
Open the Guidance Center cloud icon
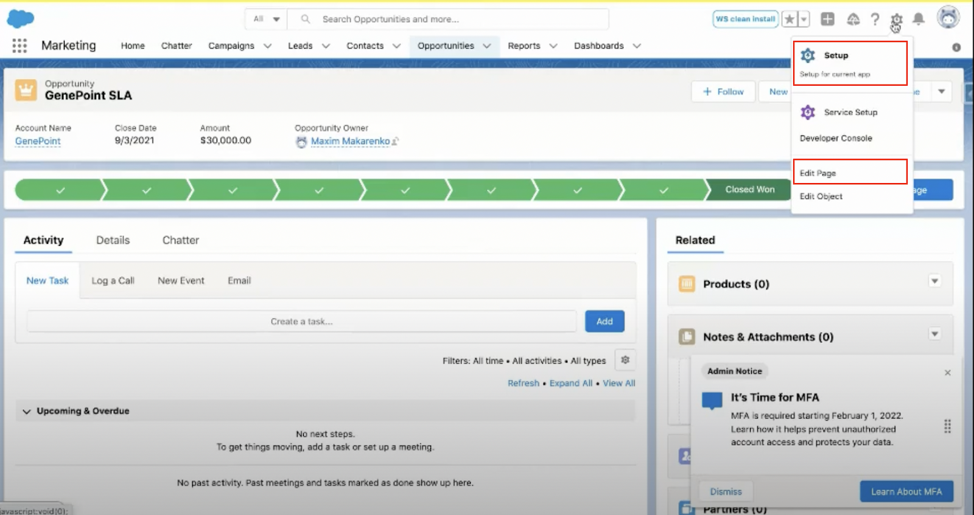[x=853, y=19]
